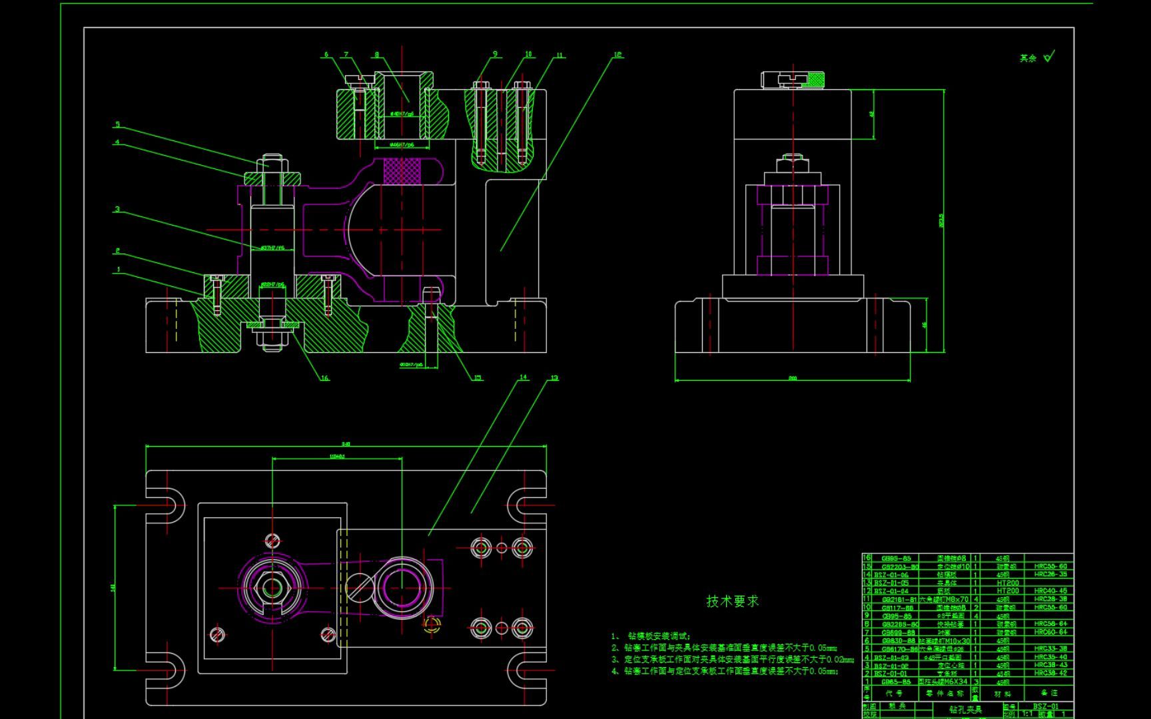Viewport: 1151px width, 719px height.
Task: Click part name ending in 'M10x30'
Action: click(945, 640)
